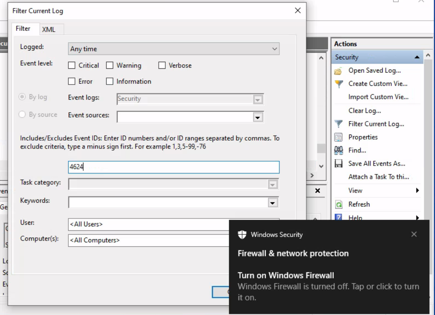This screenshot has height=315, width=435.
Task: Expand the Event sources dropdown
Action: [257, 117]
